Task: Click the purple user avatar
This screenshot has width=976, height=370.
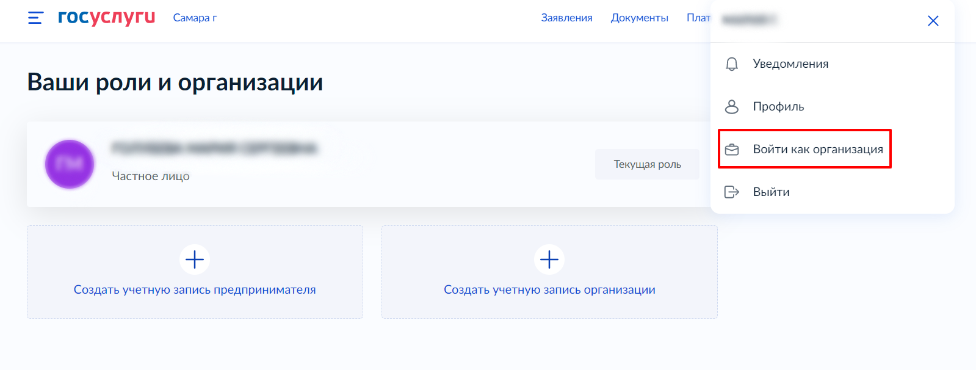Action: pos(70,164)
